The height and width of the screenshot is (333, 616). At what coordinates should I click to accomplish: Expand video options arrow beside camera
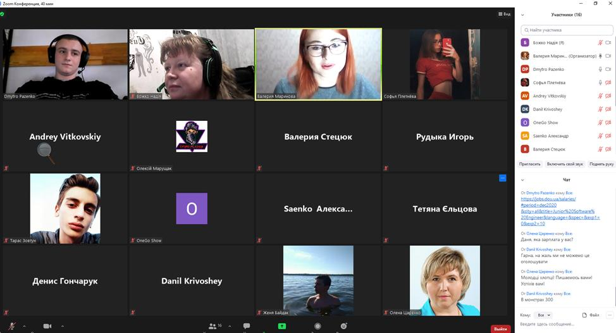(x=62, y=326)
